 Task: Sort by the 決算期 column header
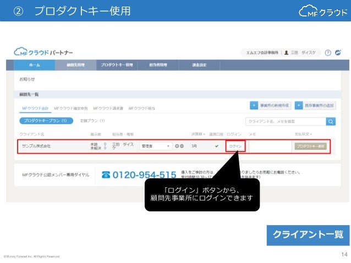[198, 134]
